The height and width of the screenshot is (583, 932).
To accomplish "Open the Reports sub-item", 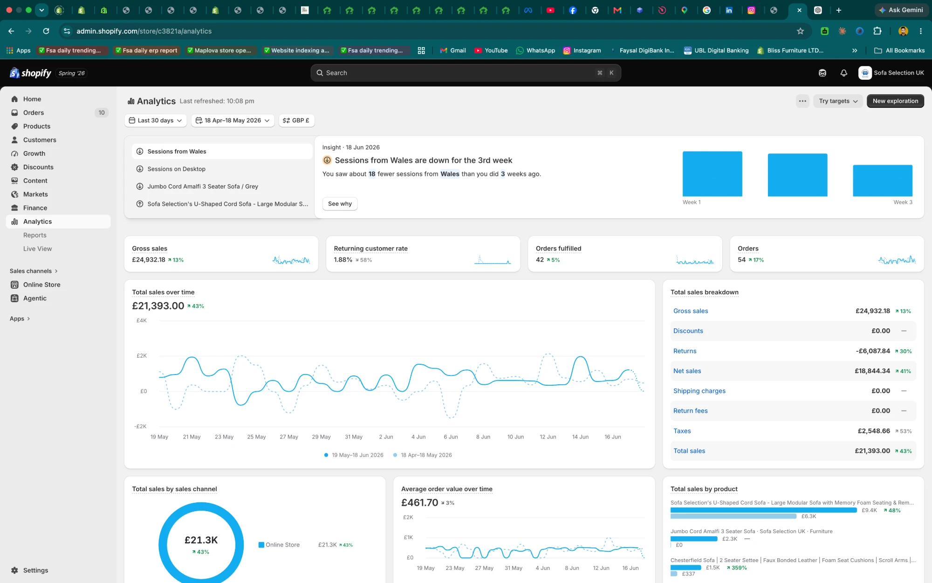I will point(35,235).
